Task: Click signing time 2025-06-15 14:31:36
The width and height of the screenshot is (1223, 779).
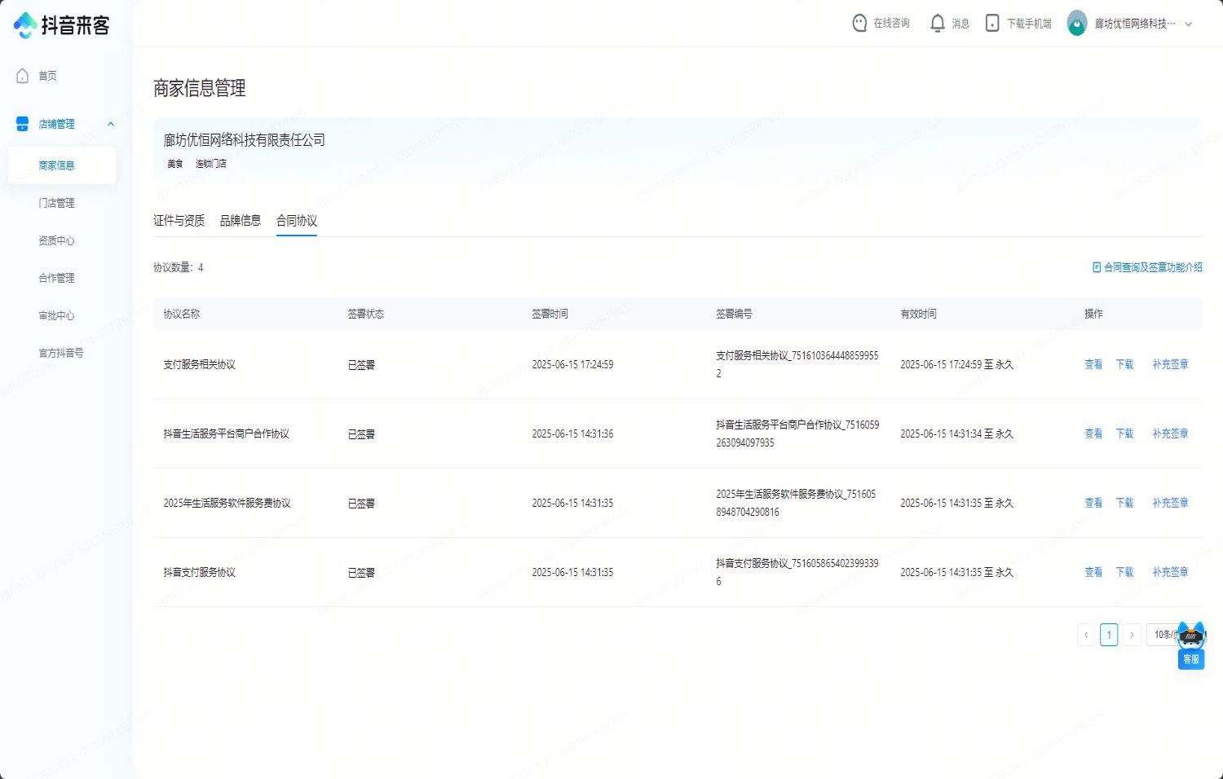Action: (x=572, y=434)
